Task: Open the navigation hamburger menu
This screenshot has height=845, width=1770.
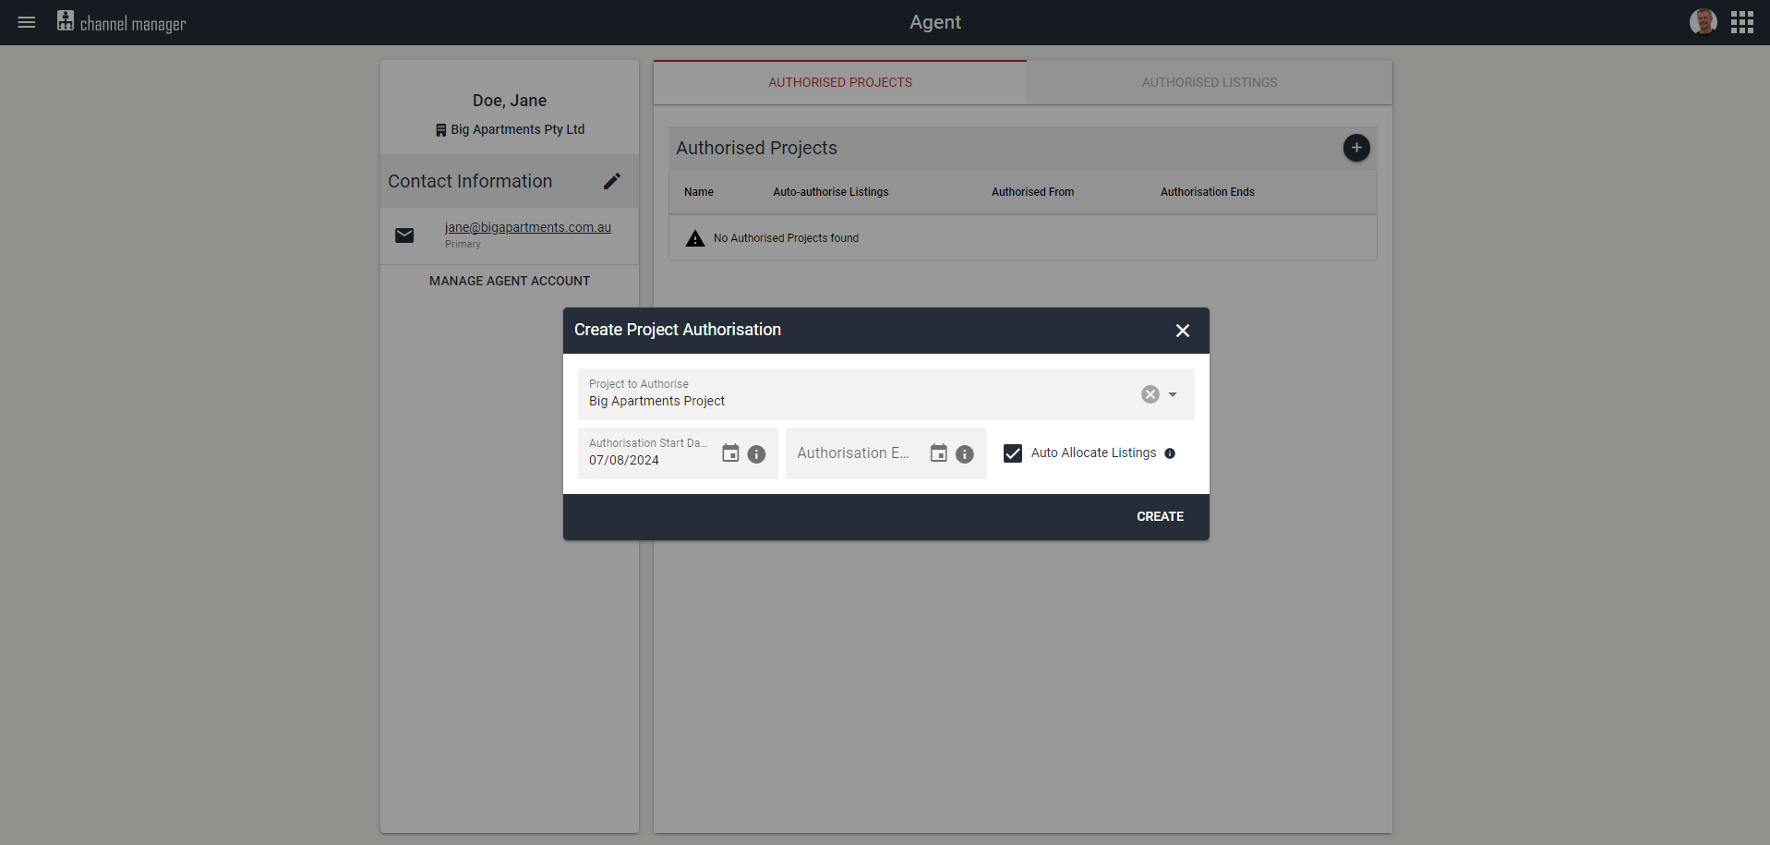Action: click(27, 22)
